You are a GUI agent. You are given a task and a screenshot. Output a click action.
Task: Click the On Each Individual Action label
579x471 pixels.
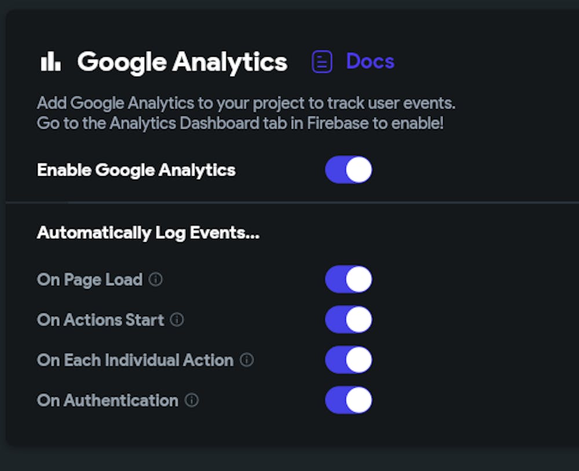[x=135, y=360]
